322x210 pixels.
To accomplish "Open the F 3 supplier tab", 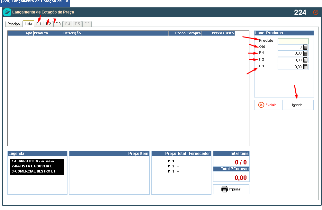I will (x=58, y=24).
